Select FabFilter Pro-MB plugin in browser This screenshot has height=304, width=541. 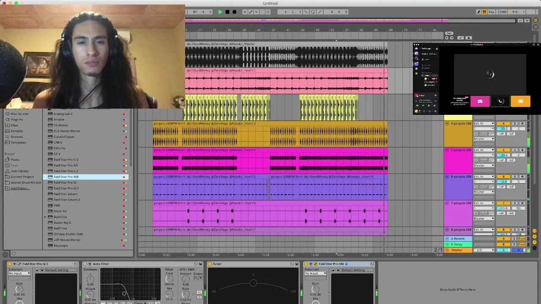point(85,177)
